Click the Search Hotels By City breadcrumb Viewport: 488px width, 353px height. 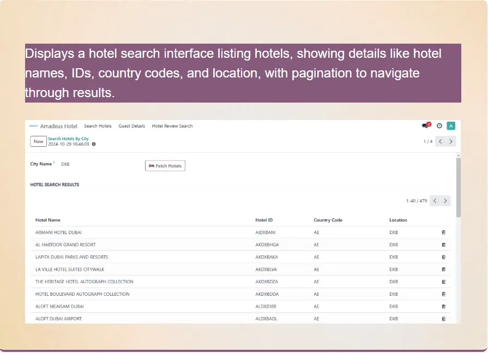(68, 139)
